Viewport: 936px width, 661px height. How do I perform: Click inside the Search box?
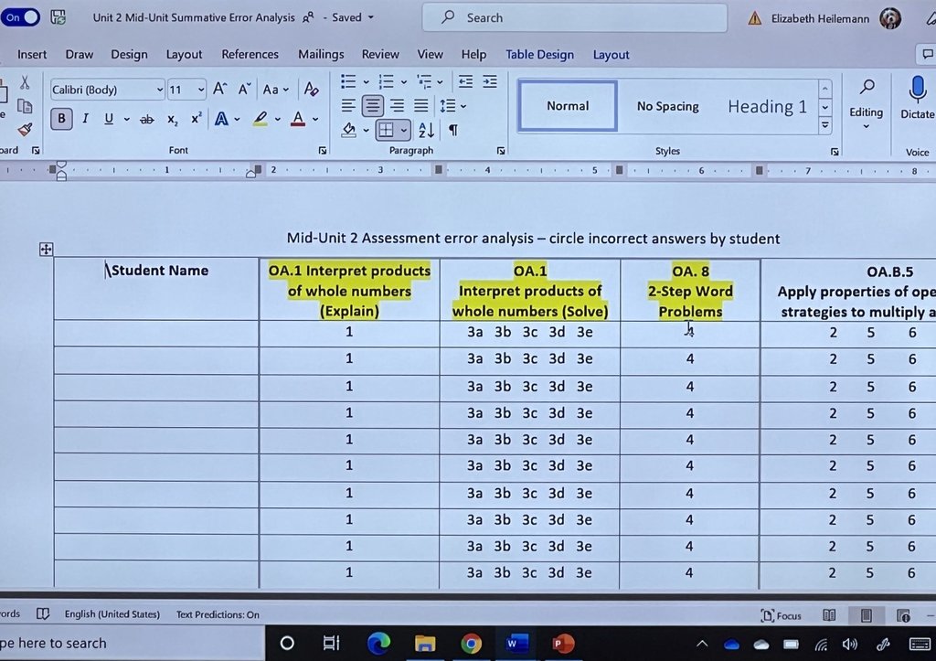(x=574, y=17)
